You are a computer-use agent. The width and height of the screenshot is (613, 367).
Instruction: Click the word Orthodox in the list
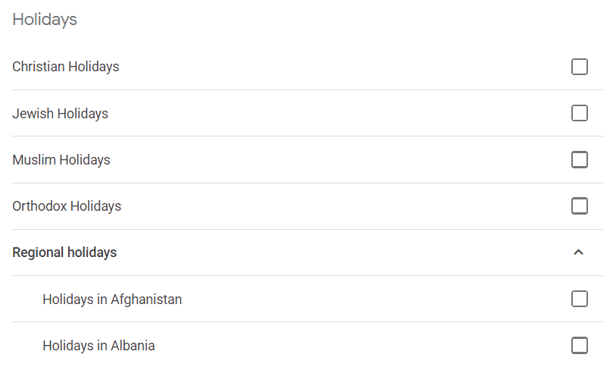[x=39, y=206]
